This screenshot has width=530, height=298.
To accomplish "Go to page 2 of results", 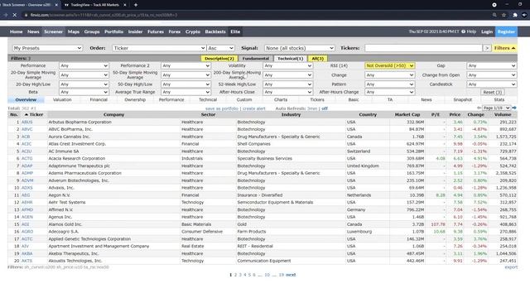I will click(235, 275).
